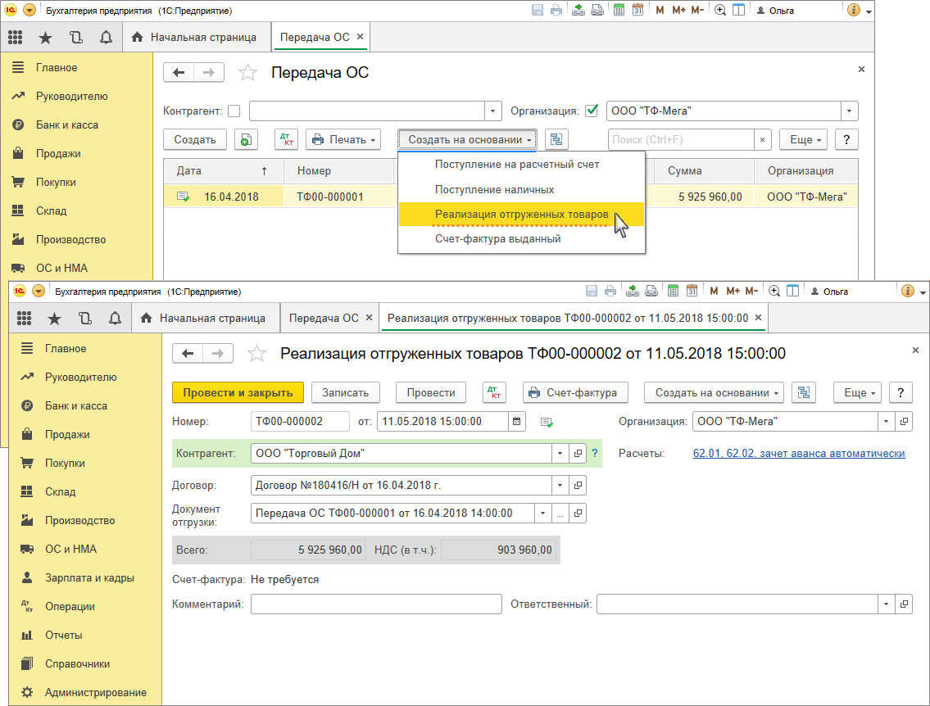Go back arrow in Реализация document

click(x=188, y=353)
